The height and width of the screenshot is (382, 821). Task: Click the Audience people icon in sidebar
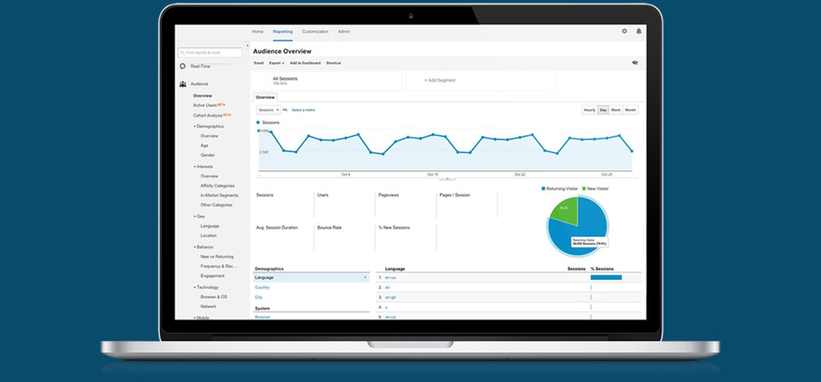183,84
